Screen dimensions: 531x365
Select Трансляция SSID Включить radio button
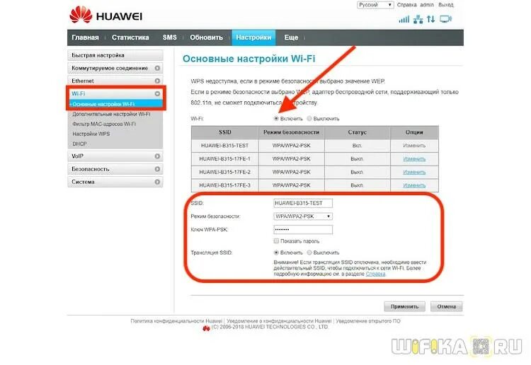pyautogui.click(x=276, y=253)
